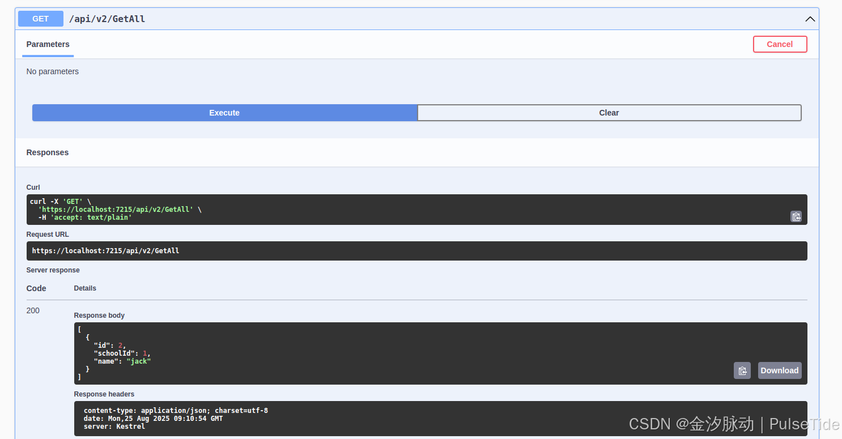
Task: Click the "Server response" label
Action: pyautogui.click(x=53, y=270)
